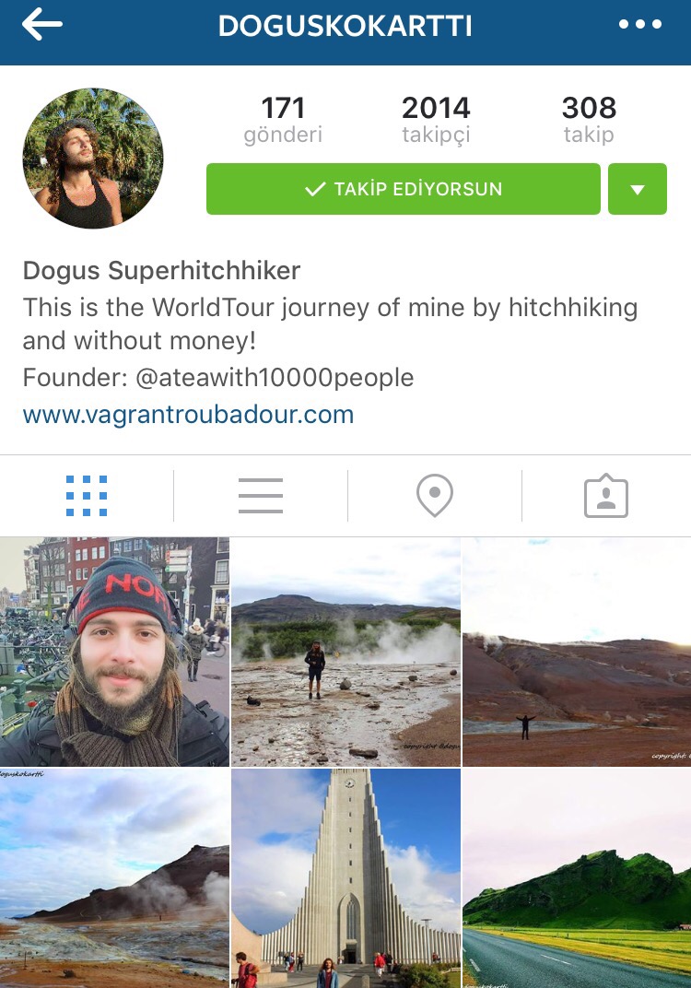This screenshot has height=988, width=691.
Task: Open the tall church tower photo
Action: pos(345,878)
